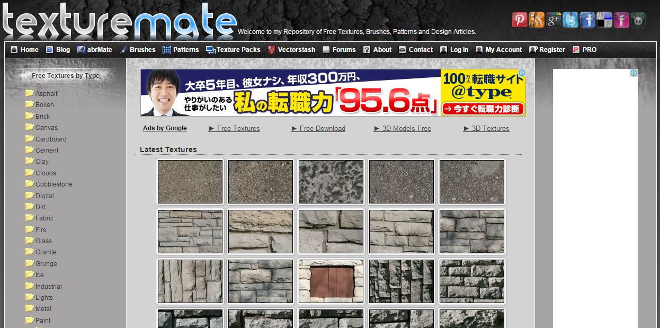Viewport: 660px width, 328px height.
Task: Open the Industrial texture category
Action: [x=48, y=286]
